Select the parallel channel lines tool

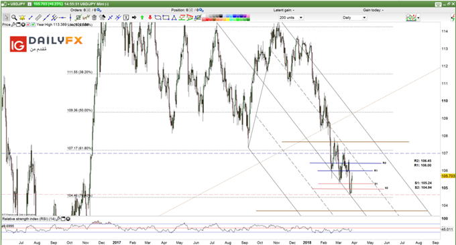point(54,17)
